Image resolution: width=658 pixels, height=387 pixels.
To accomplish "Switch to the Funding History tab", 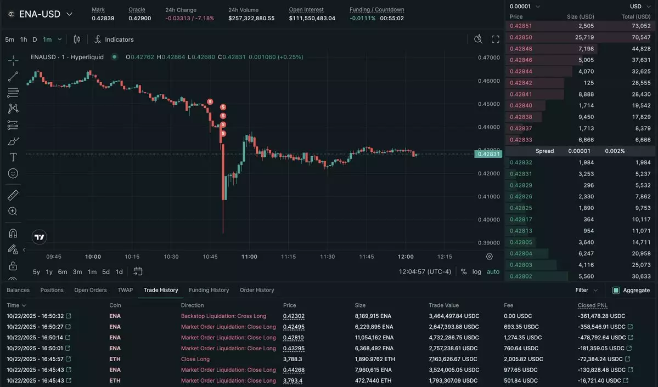I will [x=209, y=290].
